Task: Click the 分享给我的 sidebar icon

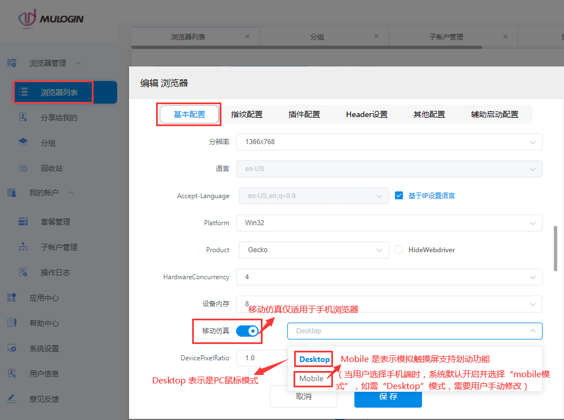Action: pos(23,118)
